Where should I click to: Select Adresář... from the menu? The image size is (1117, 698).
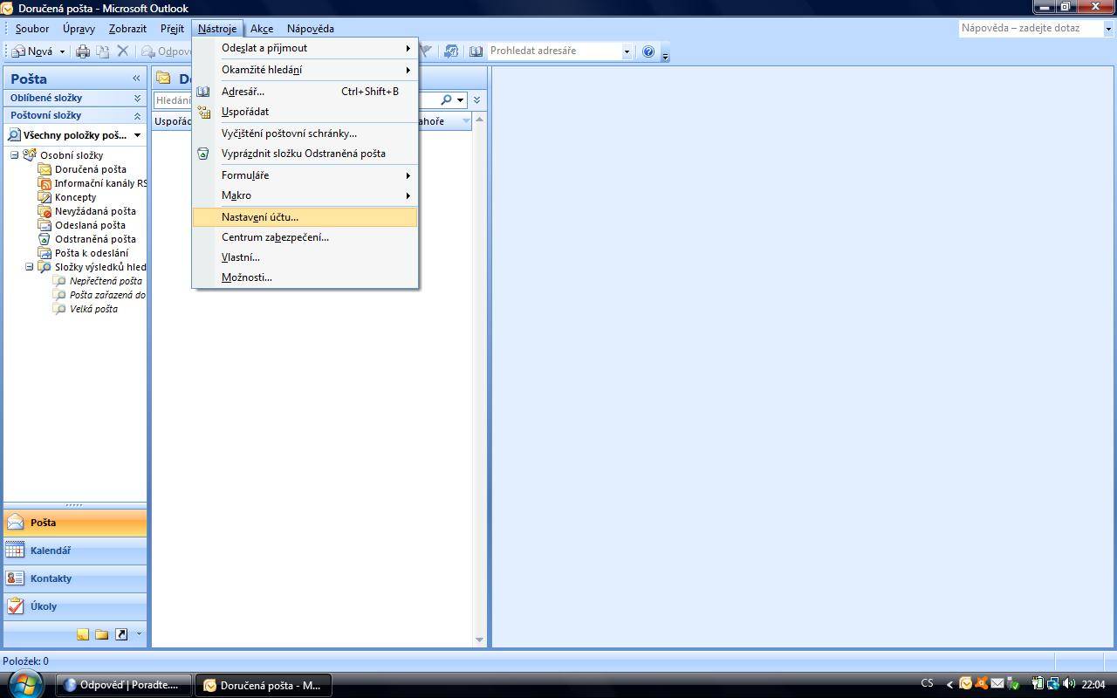pos(305,92)
